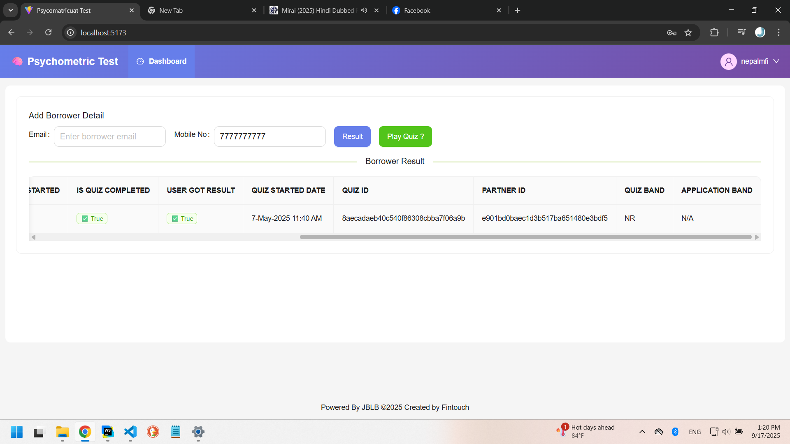Screen dimensions: 790x444
Task: Reload the page
Action: click(x=49, y=32)
